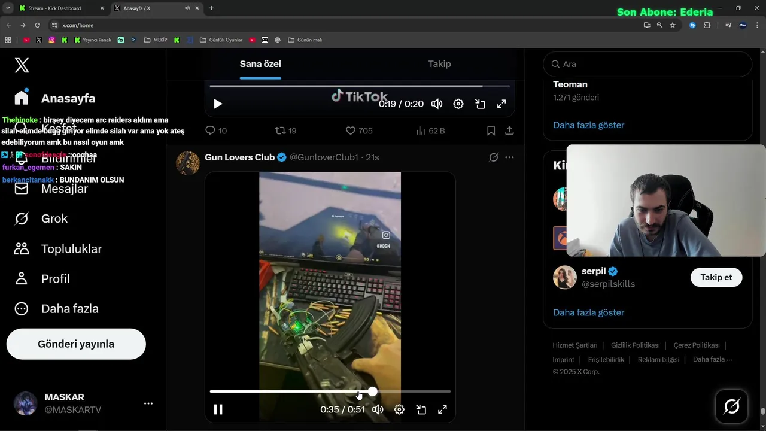Make the gun video fullscreen

(442, 409)
